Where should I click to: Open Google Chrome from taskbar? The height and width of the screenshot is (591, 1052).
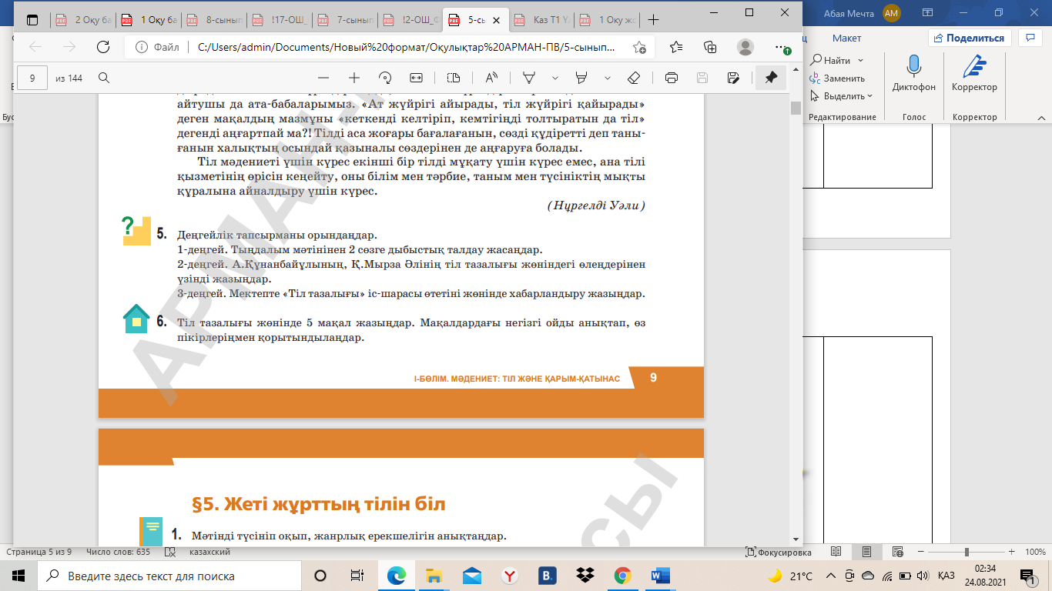[x=623, y=576]
